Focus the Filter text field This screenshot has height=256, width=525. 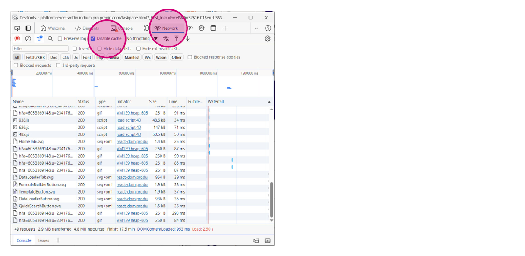click(41, 49)
